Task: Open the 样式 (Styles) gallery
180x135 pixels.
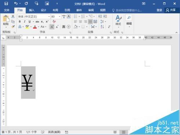Action: [x=118, y=21]
